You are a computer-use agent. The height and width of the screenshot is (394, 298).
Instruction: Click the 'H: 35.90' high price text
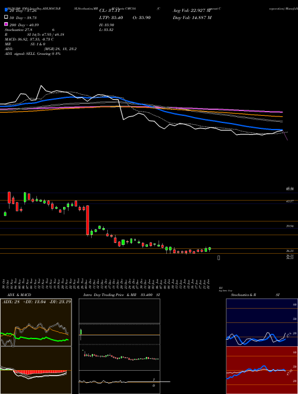pyautogui.click(x=107, y=25)
